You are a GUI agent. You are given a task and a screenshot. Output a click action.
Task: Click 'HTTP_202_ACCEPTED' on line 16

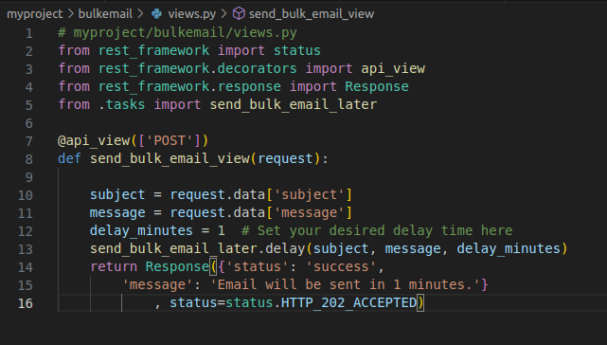click(x=348, y=302)
